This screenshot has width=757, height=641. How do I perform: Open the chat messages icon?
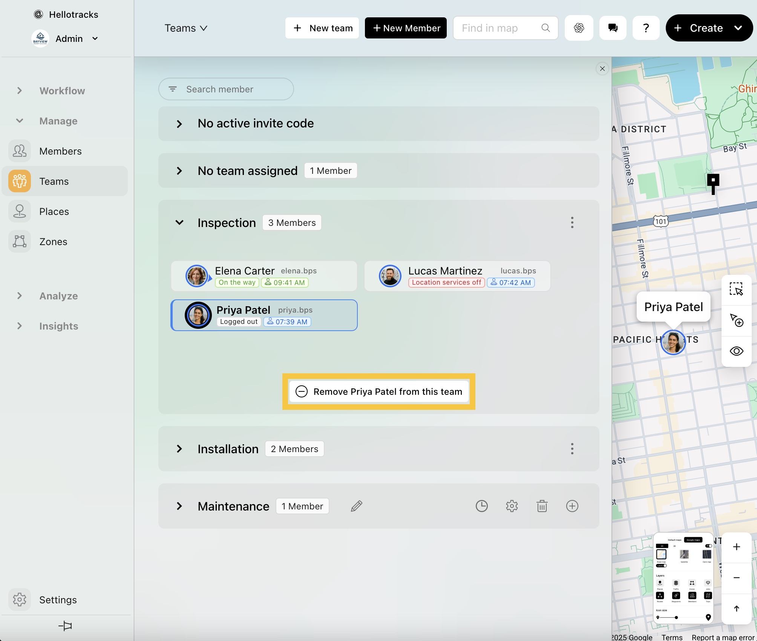pyautogui.click(x=613, y=28)
